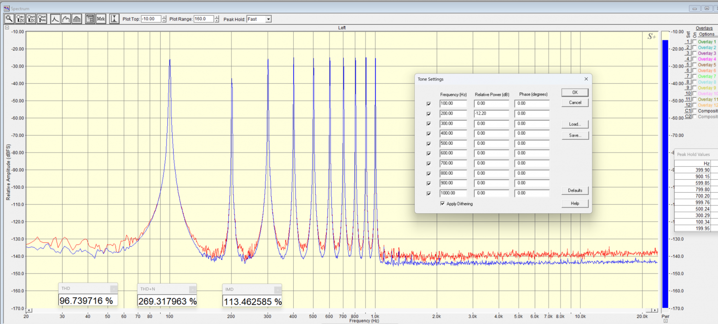
Task: Click the Zoom In 2X toolbar icon
Action: click(x=20, y=19)
